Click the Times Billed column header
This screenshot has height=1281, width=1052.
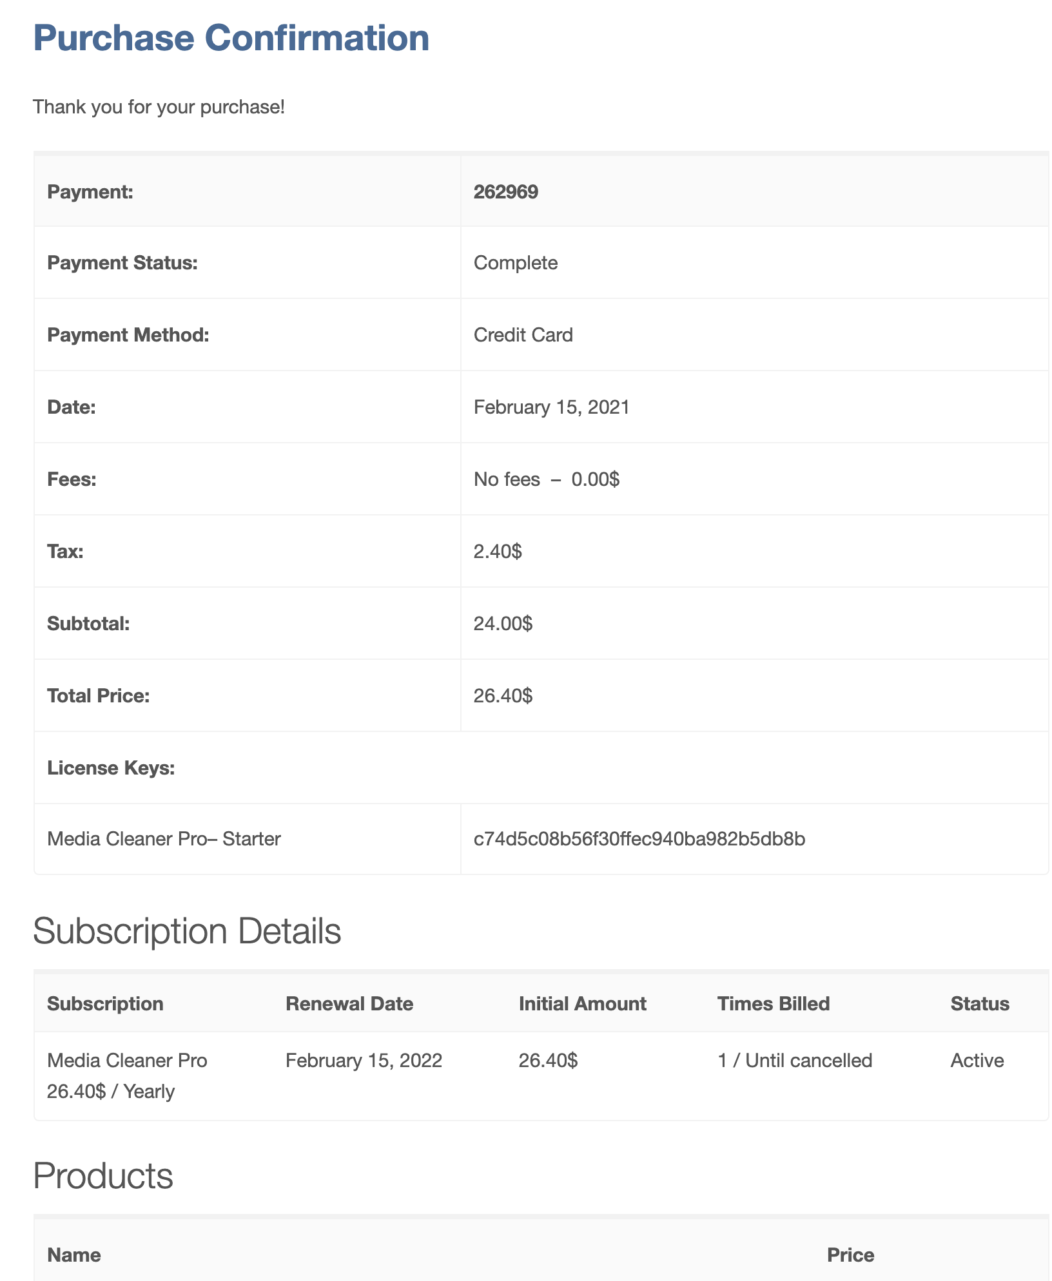click(x=774, y=1004)
